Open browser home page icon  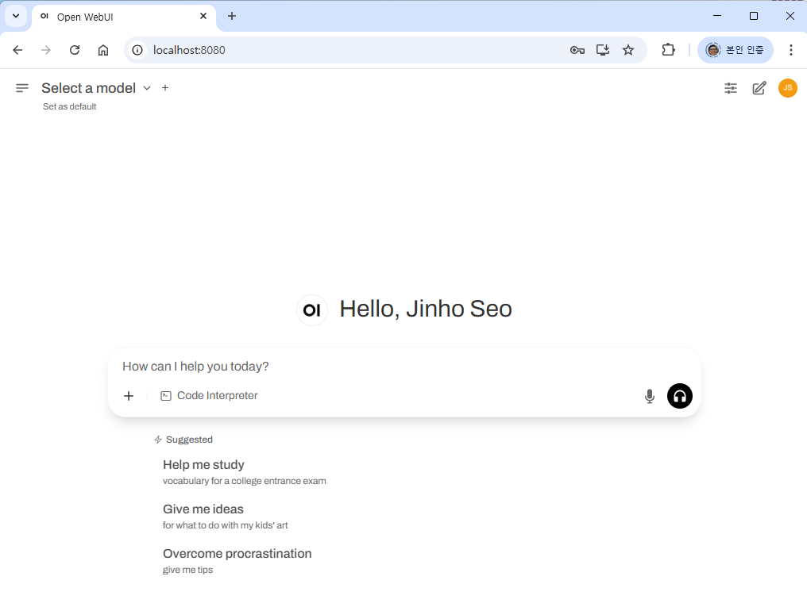pyautogui.click(x=103, y=50)
